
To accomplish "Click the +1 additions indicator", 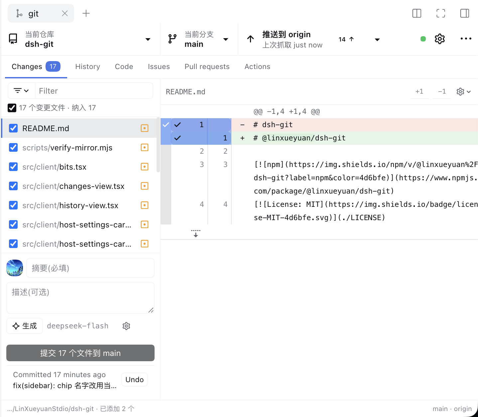I will 419,92.
